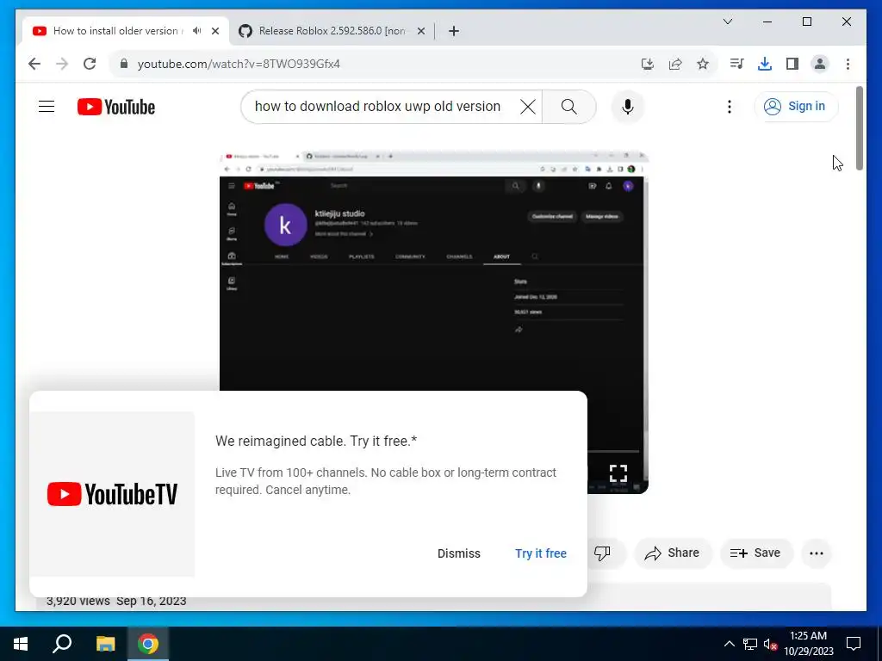Open taskbar clock and date

[x=808, y=644]
